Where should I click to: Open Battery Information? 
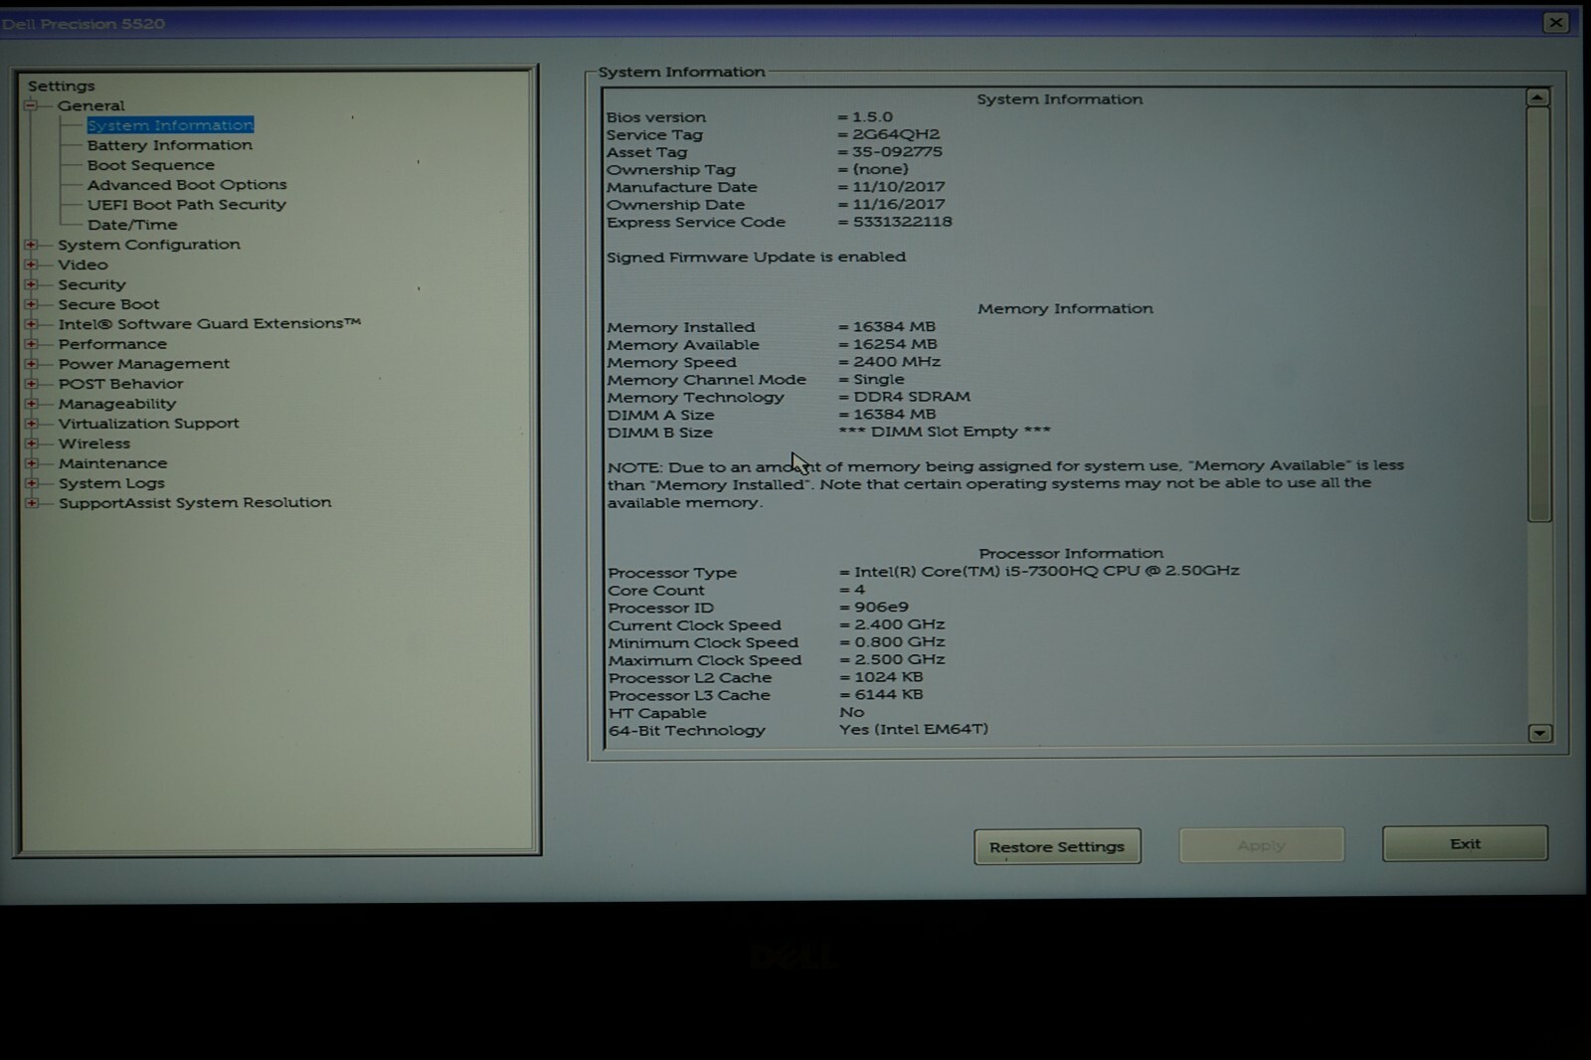(x=169, y=145)
